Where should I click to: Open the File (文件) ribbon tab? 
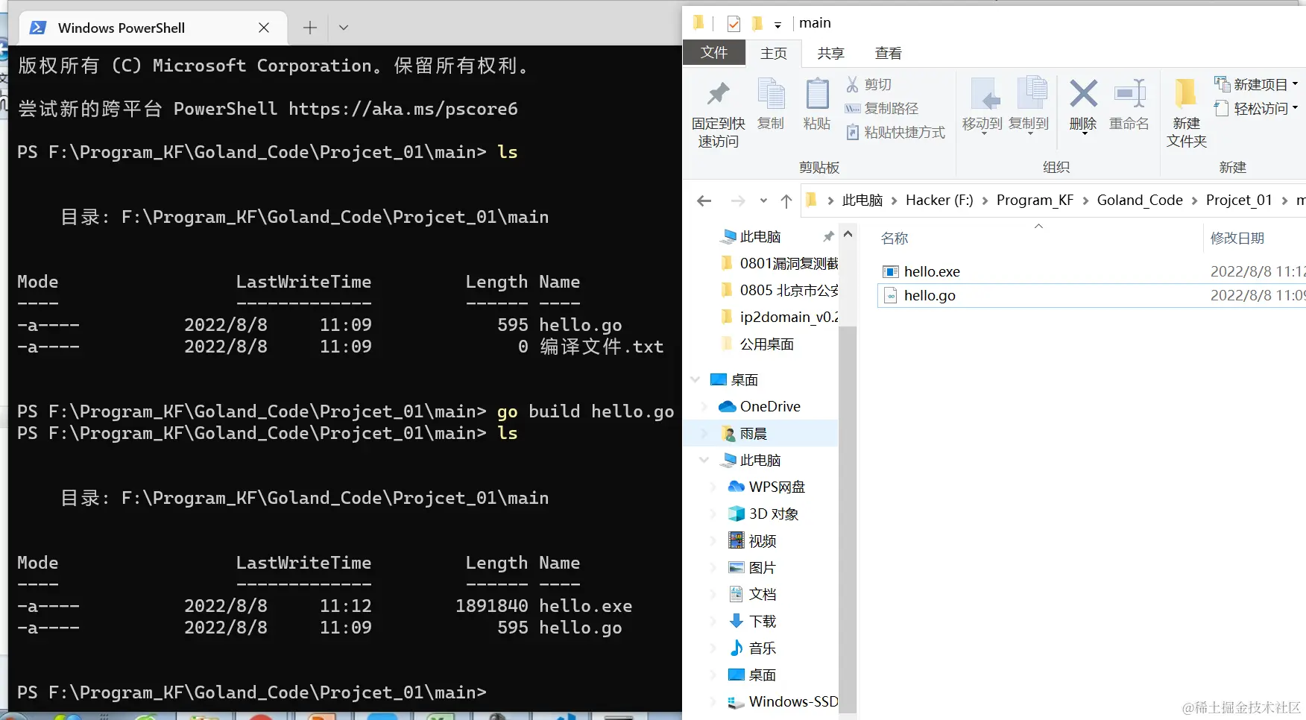point(714,52)
